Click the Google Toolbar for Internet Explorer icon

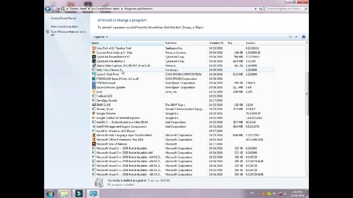pos(94,118)
